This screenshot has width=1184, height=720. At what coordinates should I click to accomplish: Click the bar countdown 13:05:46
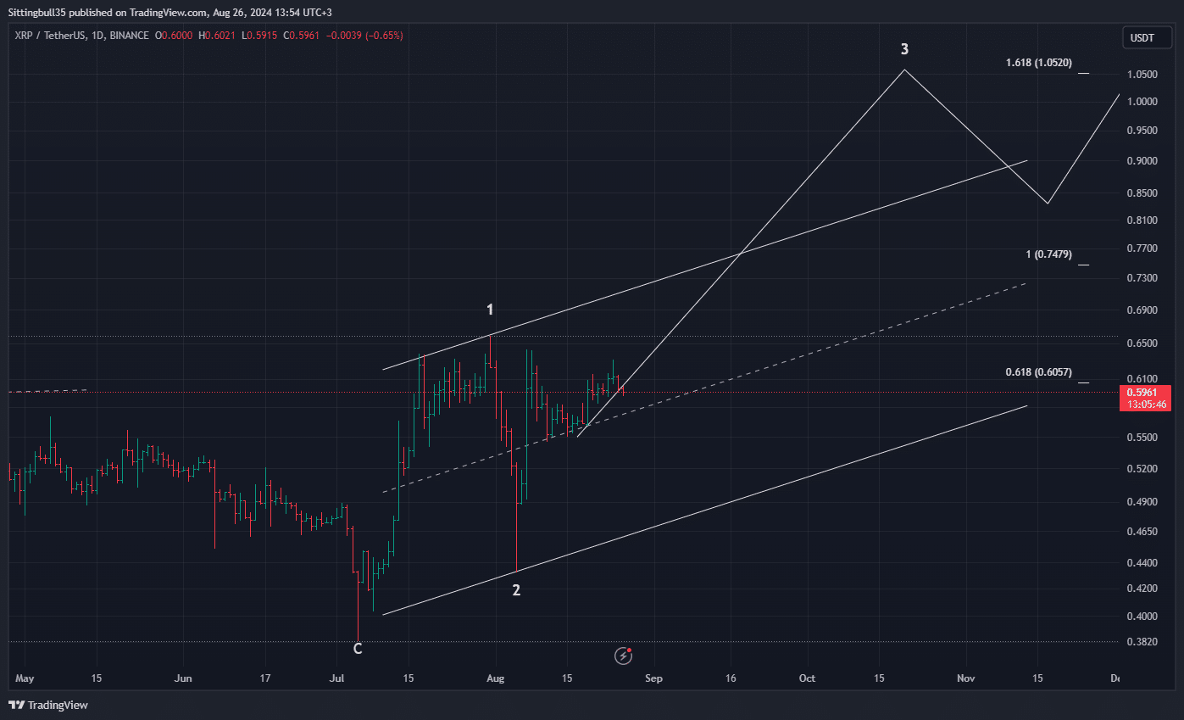click(1145, 405)
